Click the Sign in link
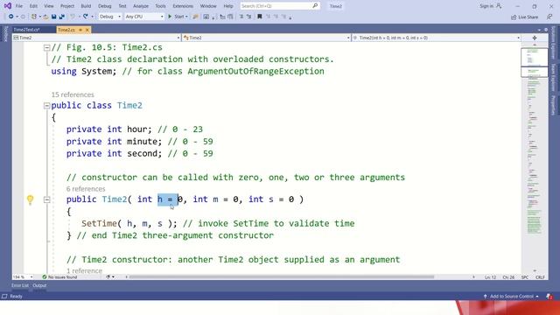This screenshot has width=560, height=315. pos(486,6)
